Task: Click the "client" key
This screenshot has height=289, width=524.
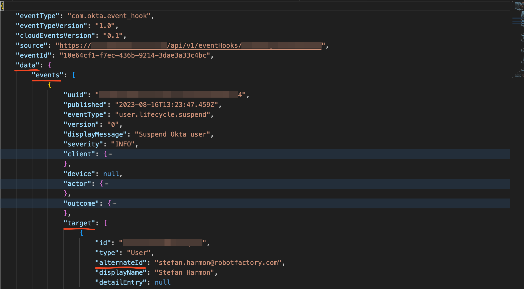Action: point(79,154)
